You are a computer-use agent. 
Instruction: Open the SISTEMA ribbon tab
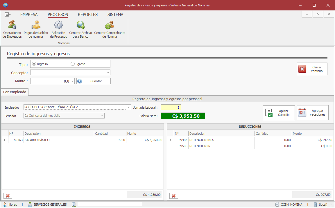pos(115,14)
